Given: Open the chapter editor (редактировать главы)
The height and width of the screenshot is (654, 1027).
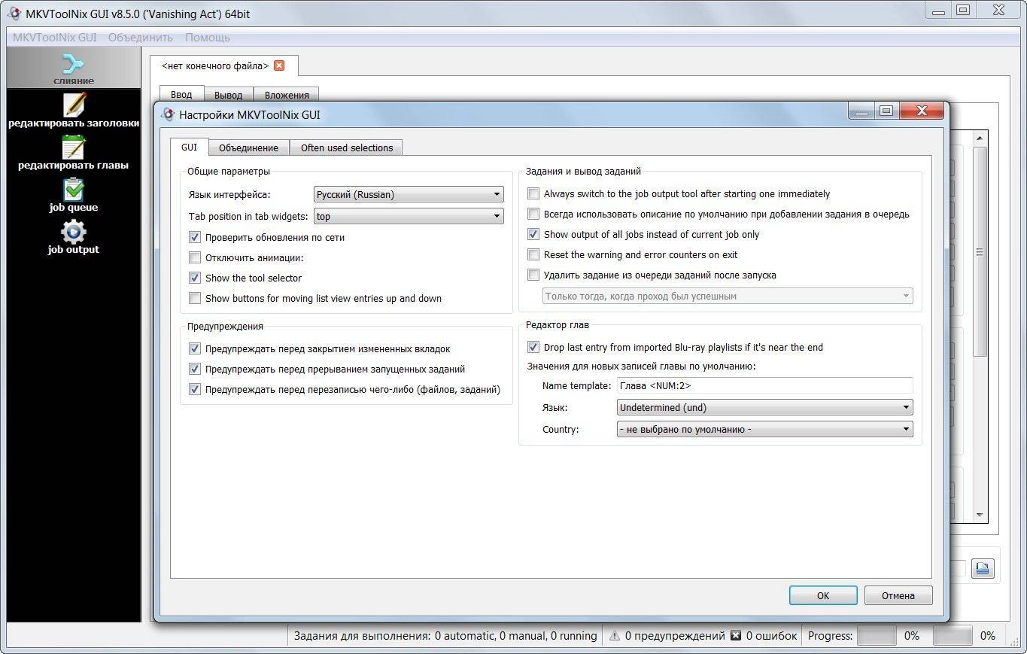Looking at the screenshot, I should [73, 152].
